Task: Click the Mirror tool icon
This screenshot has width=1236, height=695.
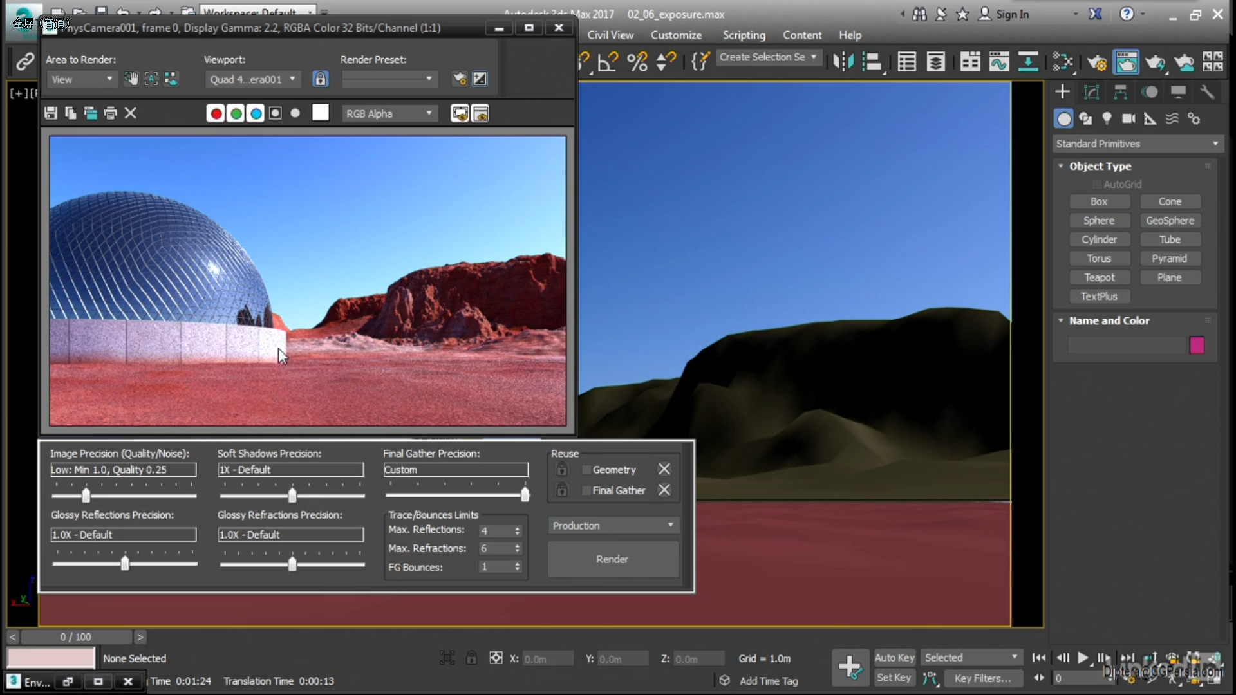Action: click(843, 62)
